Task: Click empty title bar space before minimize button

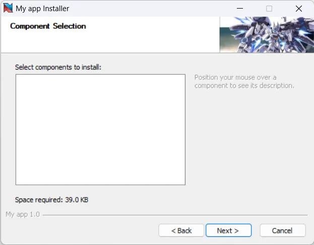Action: pos(151,9)
